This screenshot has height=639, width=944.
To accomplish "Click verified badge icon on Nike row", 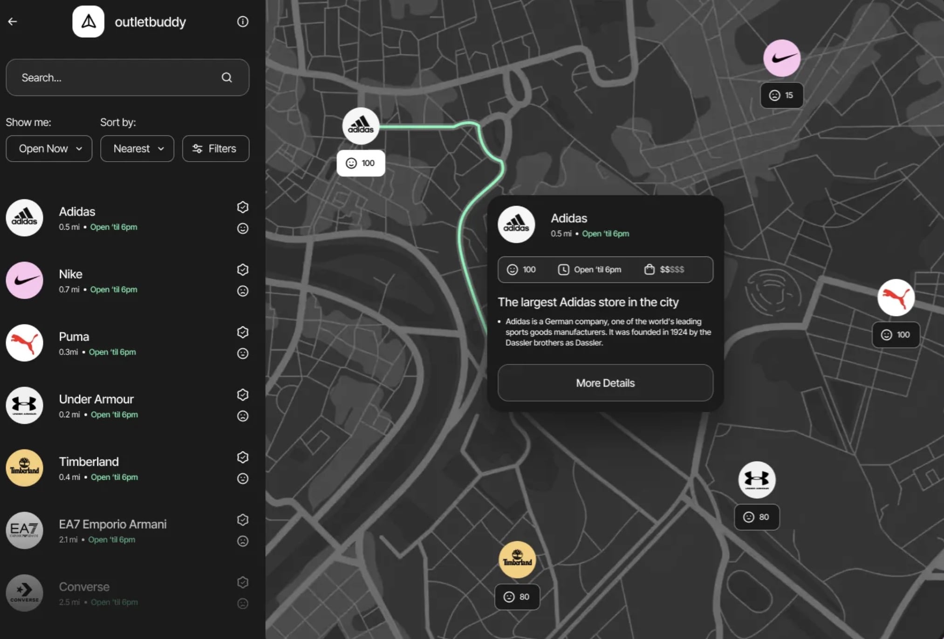I will 242,270.
